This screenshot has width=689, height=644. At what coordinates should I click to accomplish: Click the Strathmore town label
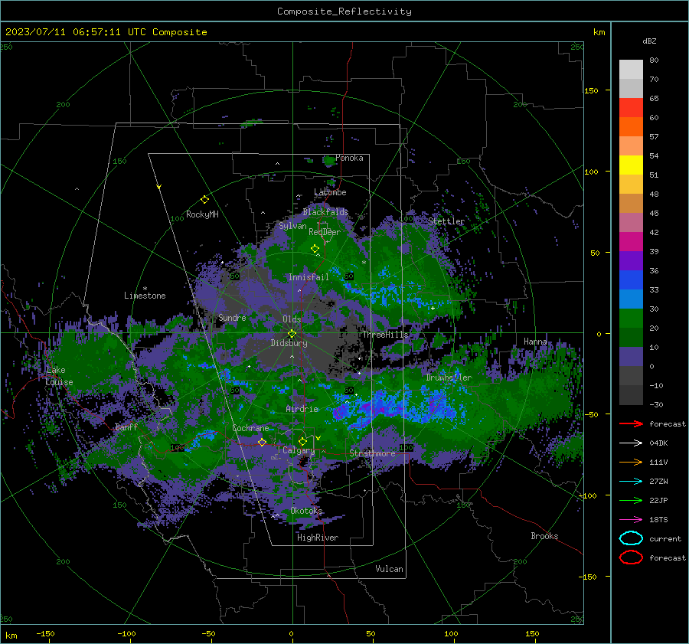click(x=372, y=453)
